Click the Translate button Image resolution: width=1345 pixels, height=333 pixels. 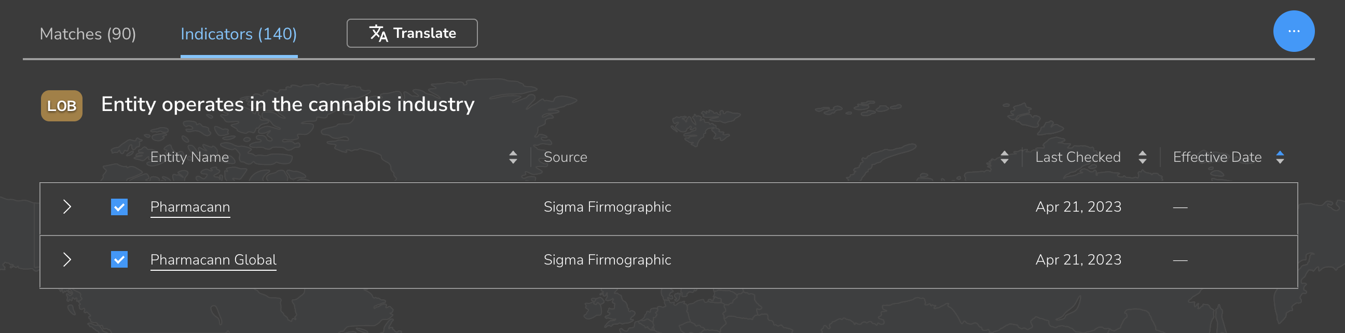411,33
